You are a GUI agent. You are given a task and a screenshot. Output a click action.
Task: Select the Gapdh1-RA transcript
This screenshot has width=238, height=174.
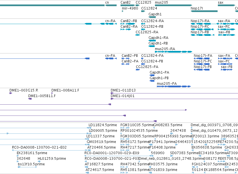pyautogui.click(x=152, y=41)
